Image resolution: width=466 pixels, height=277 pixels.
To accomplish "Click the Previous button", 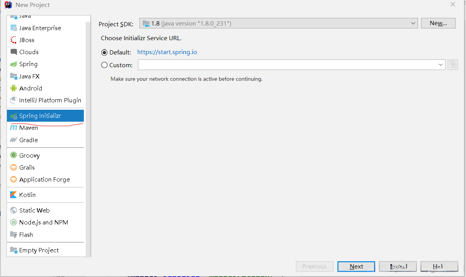I will (315, 267).
